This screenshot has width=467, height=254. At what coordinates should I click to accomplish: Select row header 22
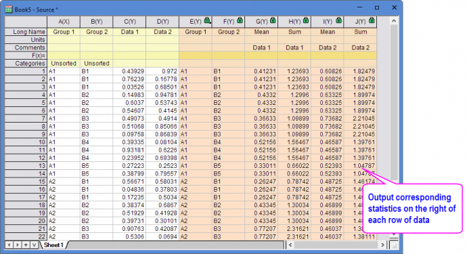pyautogui.click(x=26, y=236)
